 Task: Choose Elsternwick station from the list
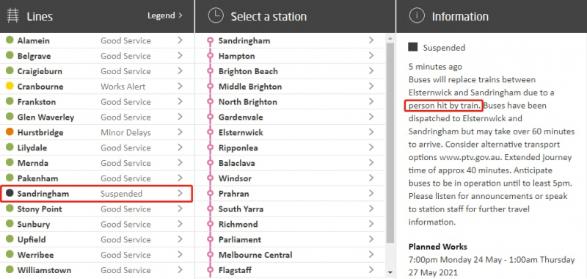(291, 133)
